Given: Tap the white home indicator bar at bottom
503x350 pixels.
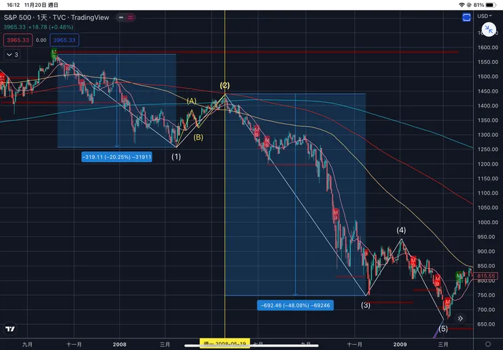Looking at the screenshot, I should [x=252, y=346].
